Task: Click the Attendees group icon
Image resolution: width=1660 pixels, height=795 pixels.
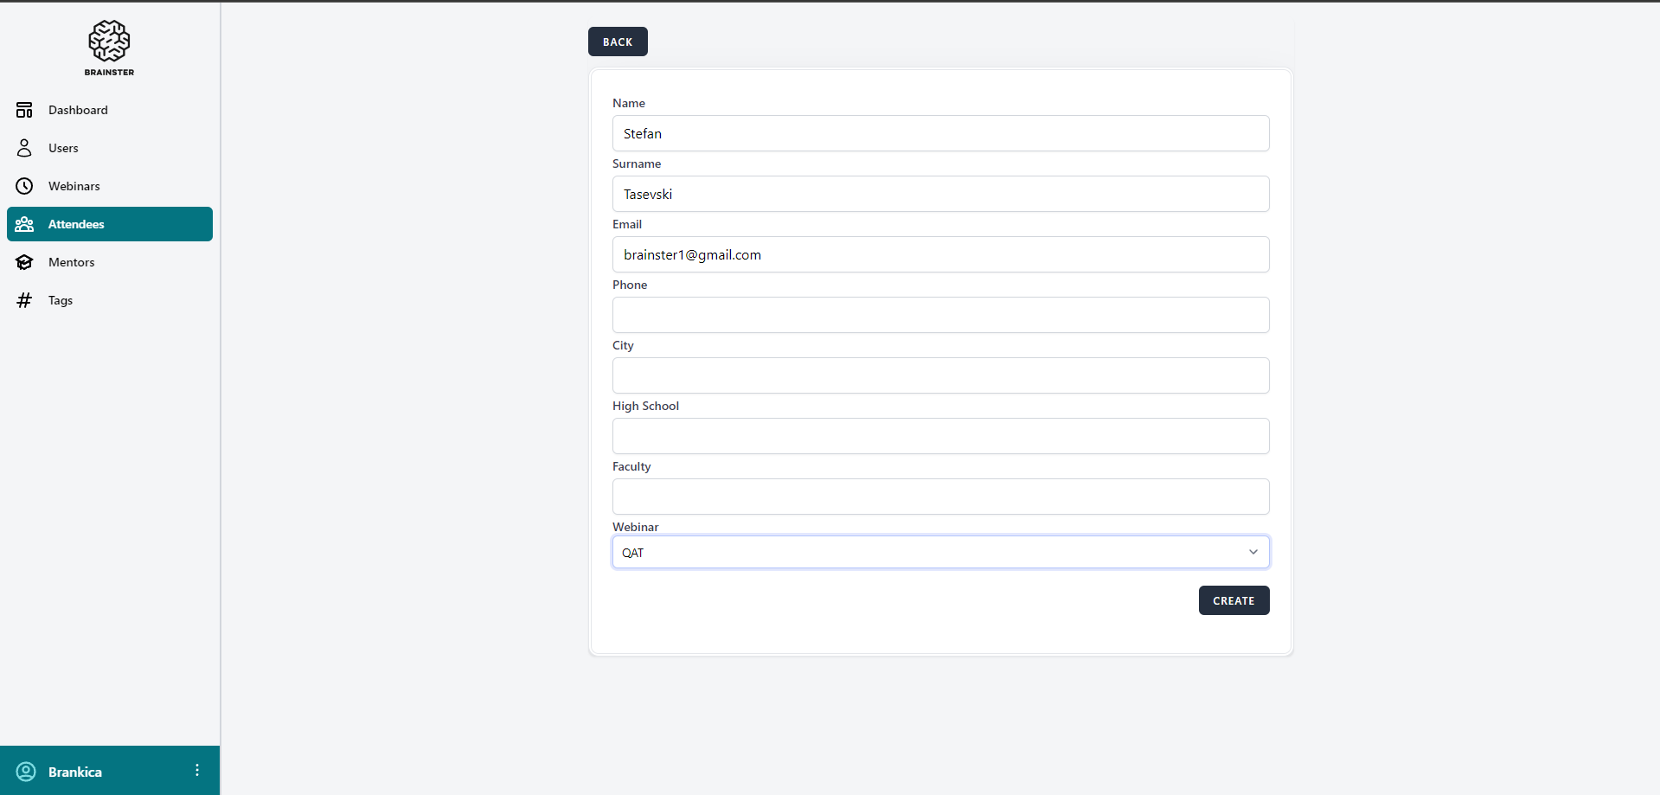Action: pos(24,224)
